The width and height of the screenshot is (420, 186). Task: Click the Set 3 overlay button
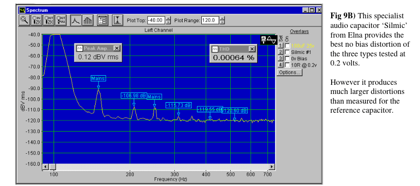coord(280,58)
